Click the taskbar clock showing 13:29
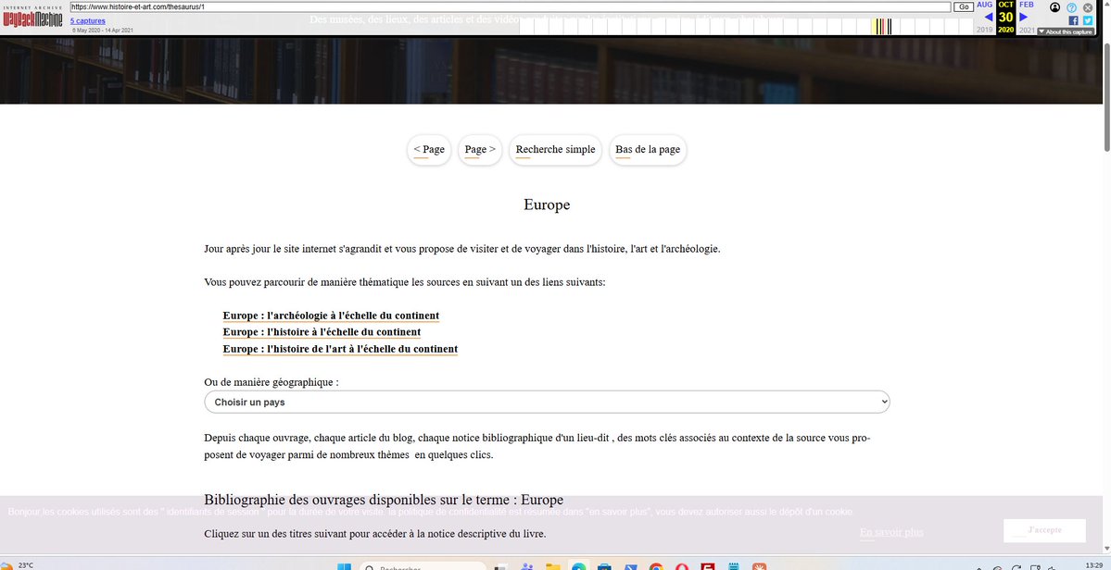Image resolution: width=1111 pixels, height=570 pixels. (1093, 565)
